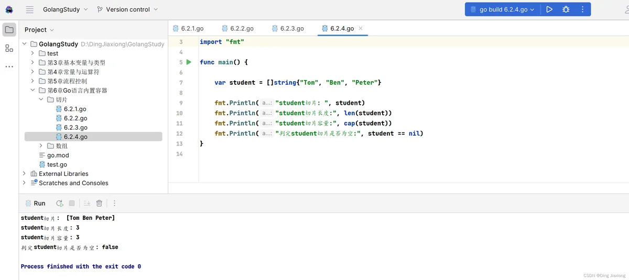Image resolution: width=629 pixels, height=280 pixels.
Task: Click the Process finished exit code message
Action: click(x=81, y=266)
